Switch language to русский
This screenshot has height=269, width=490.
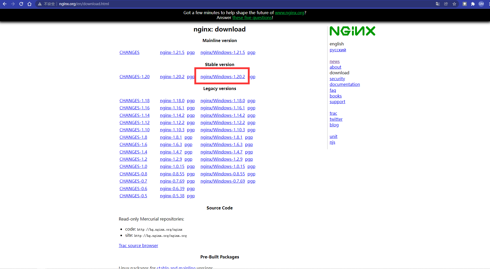338,50
